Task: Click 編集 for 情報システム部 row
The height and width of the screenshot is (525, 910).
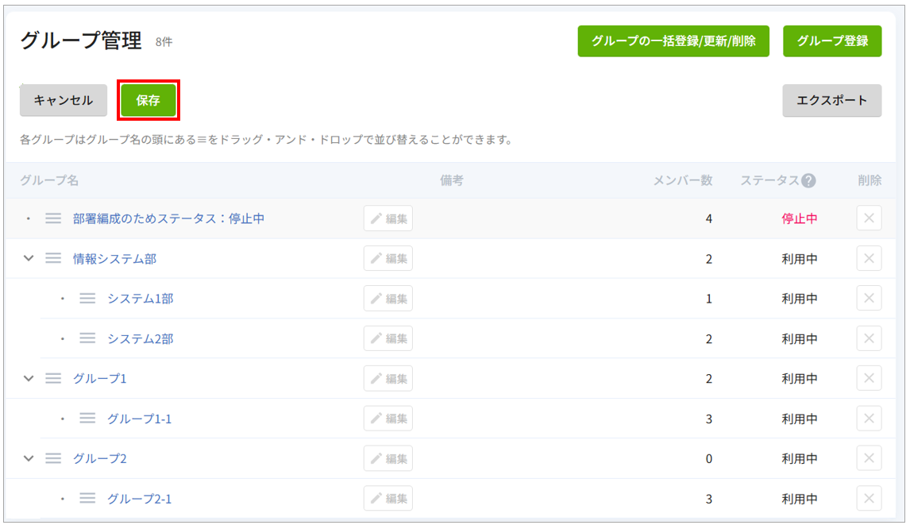Action: tap(388, 258)
